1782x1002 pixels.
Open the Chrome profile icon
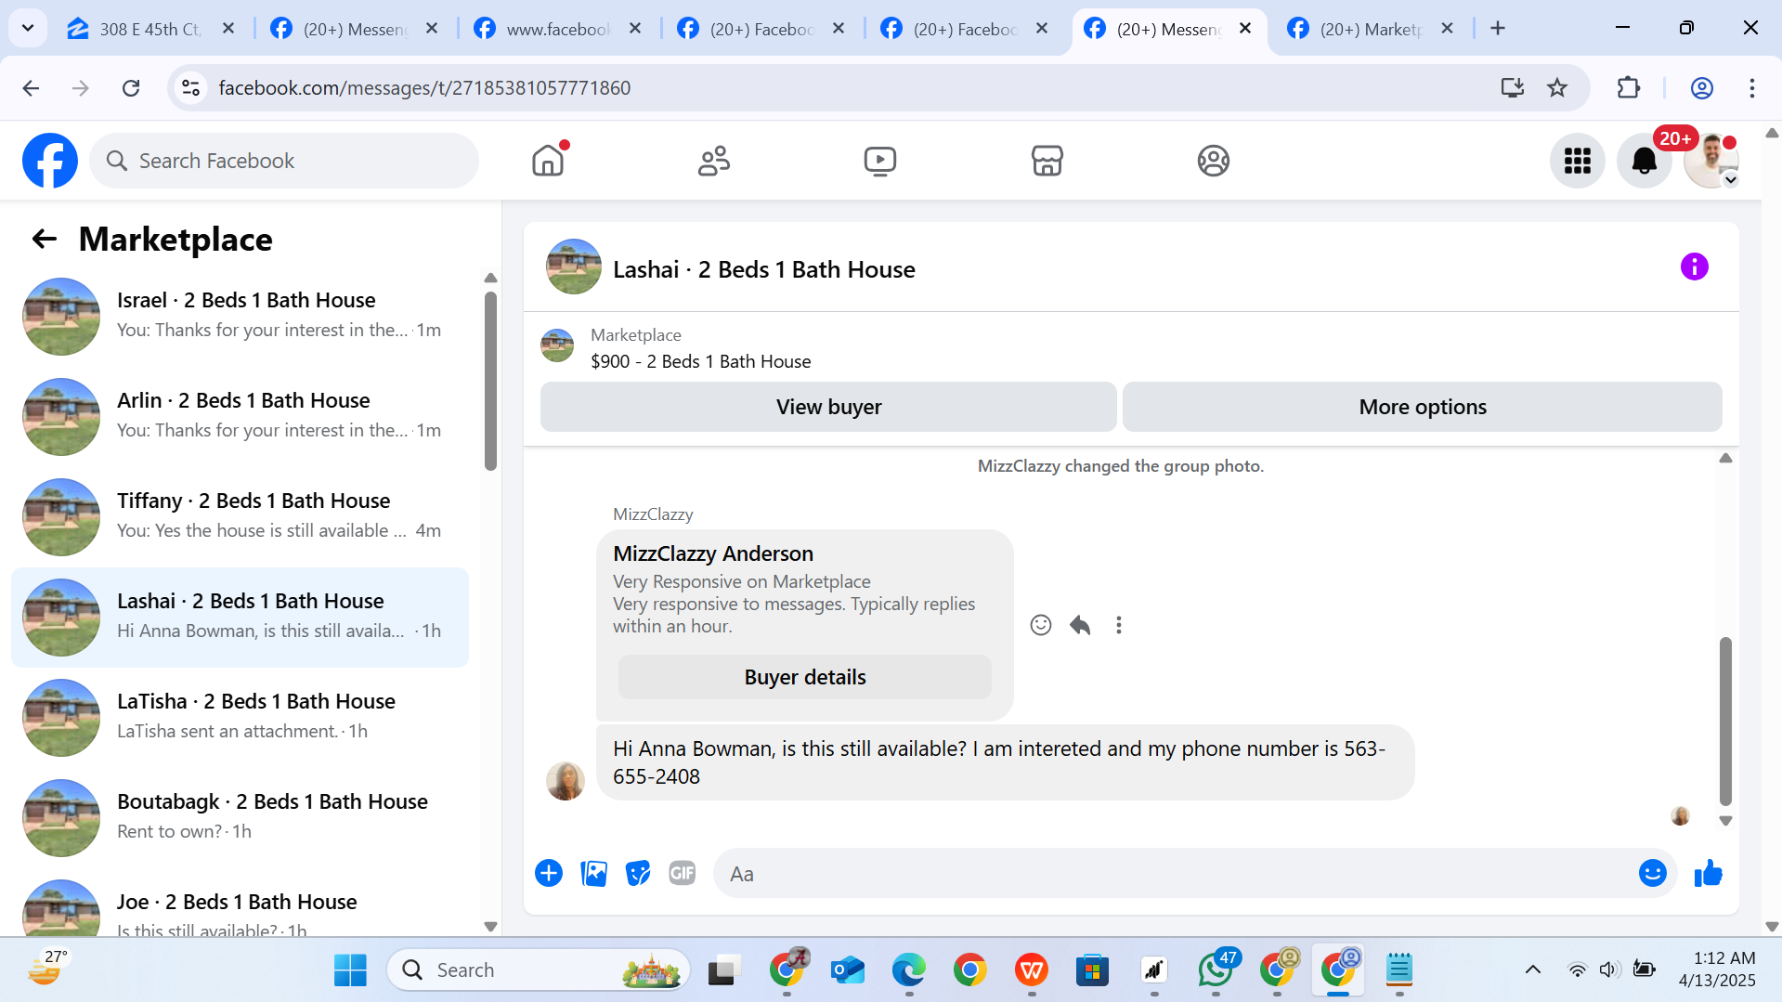click(1701, 88)
